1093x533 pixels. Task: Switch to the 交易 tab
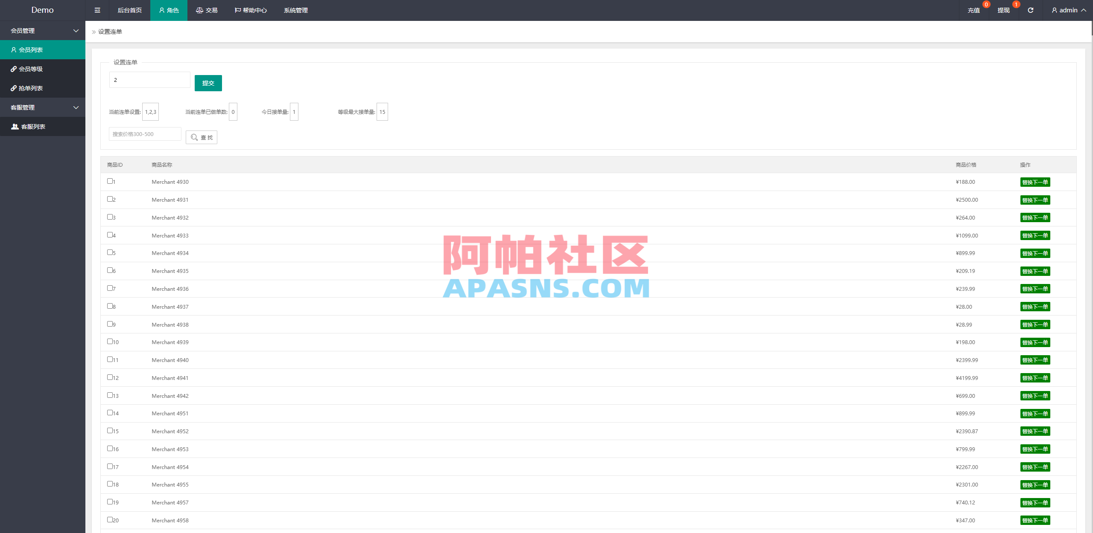207,10
